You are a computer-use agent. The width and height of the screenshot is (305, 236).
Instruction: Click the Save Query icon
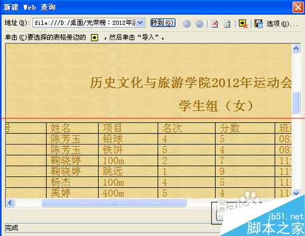[x=259, y=24]
